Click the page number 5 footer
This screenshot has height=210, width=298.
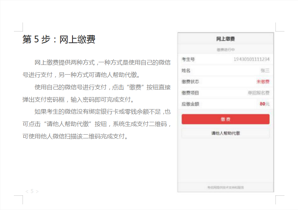coord(32,191)
